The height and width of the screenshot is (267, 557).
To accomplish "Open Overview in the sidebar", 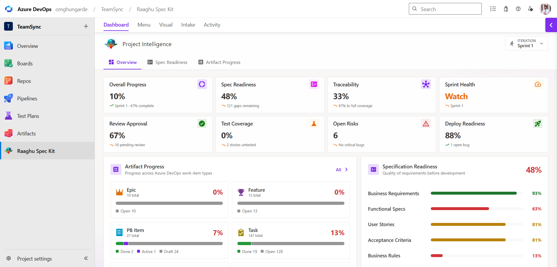I will coord(47,46).
